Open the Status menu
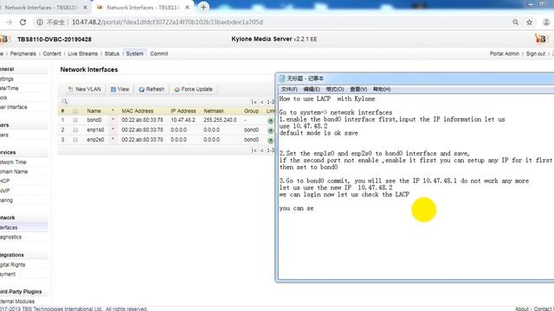 click(112, 54)
